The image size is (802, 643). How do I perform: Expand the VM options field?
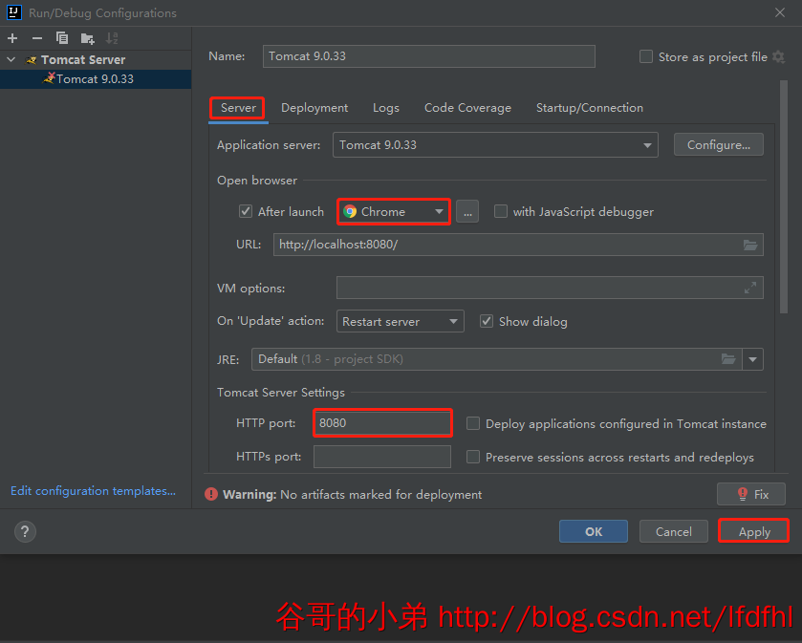(750, 288)
